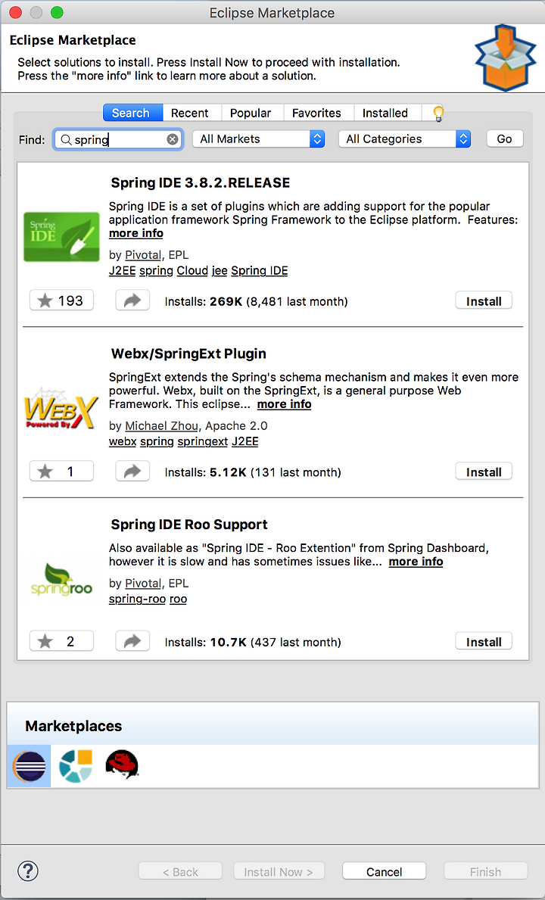Click the WebX plugin logo
Viewport: 545px width, 900px height.
[61, 407]
